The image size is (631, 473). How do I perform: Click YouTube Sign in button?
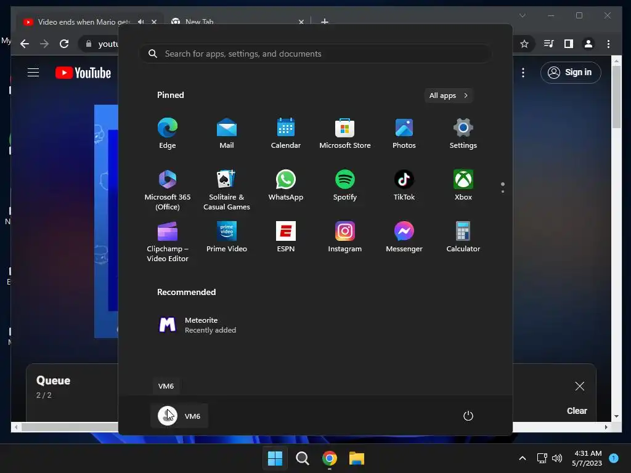571,73
